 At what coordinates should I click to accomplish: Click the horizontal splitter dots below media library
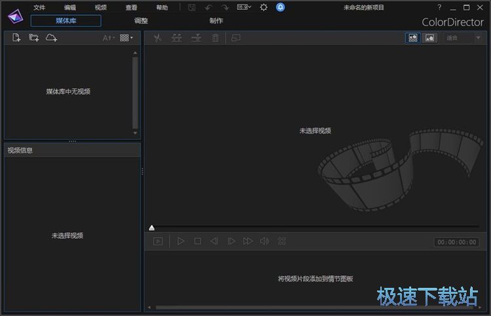[x=72, y=141]
